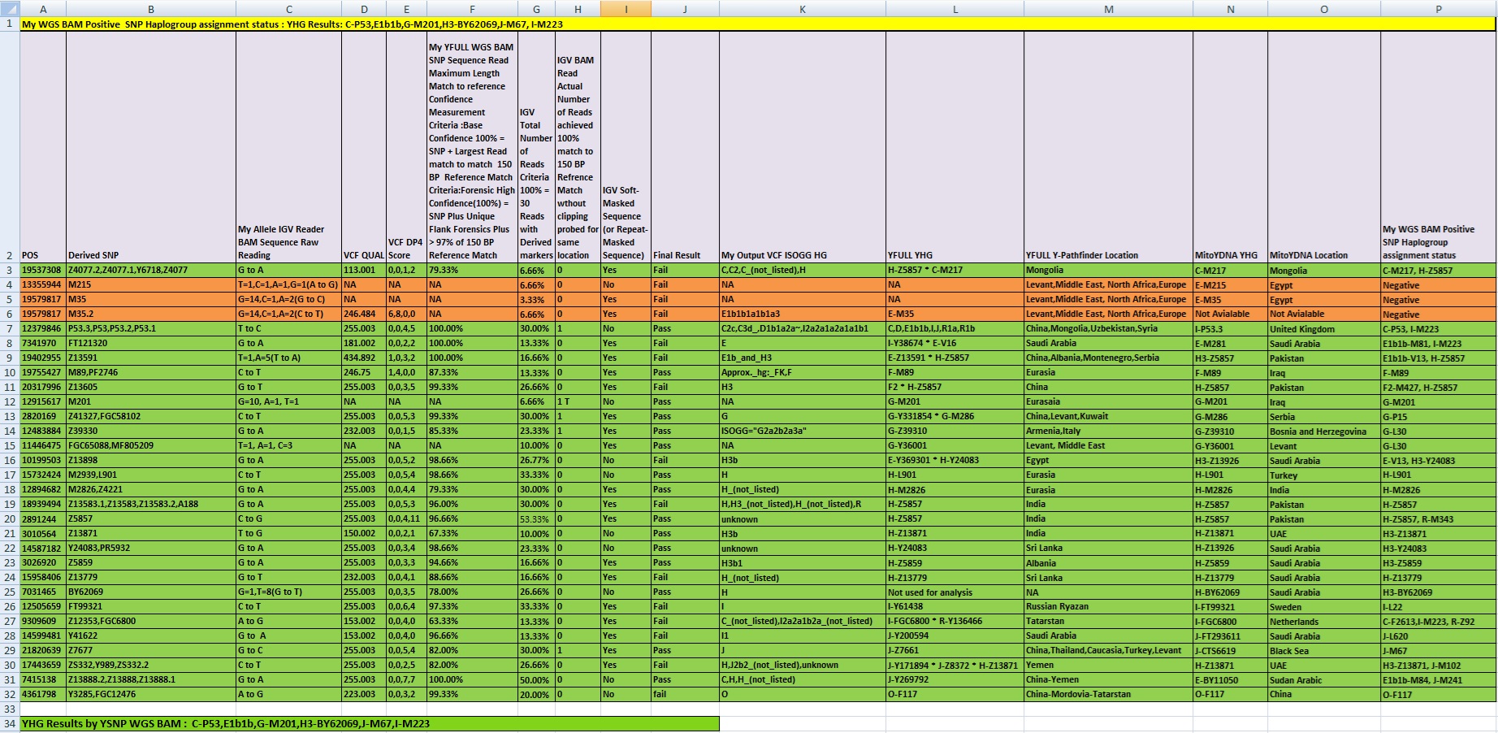Click the green 'YHG Results by YSNP WGS BAM' cell
This screenshot has width=1498, height=733.
pyautogui.click(x=370, y=723)
